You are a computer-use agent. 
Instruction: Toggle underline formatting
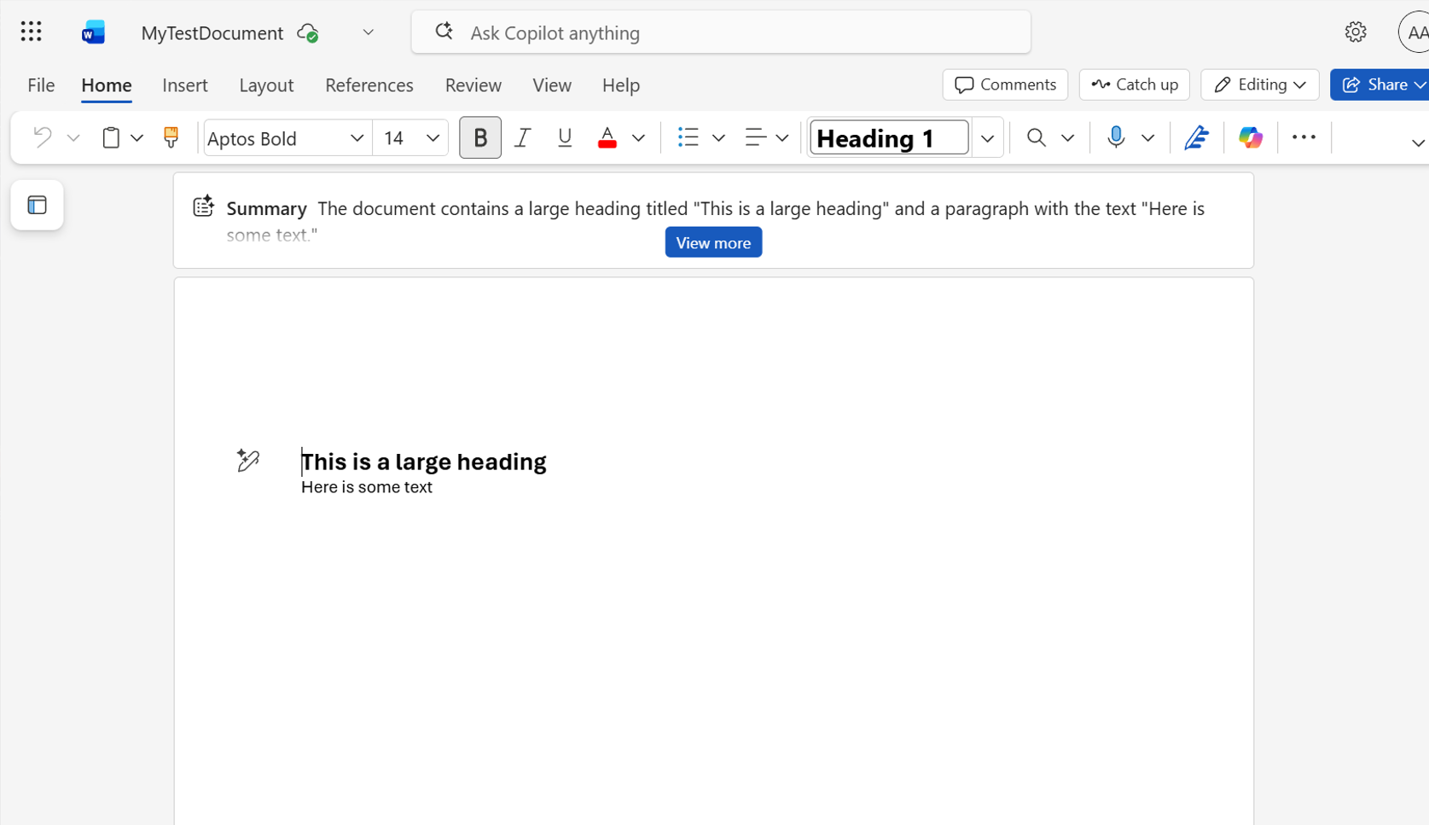(x=564, y=137)
